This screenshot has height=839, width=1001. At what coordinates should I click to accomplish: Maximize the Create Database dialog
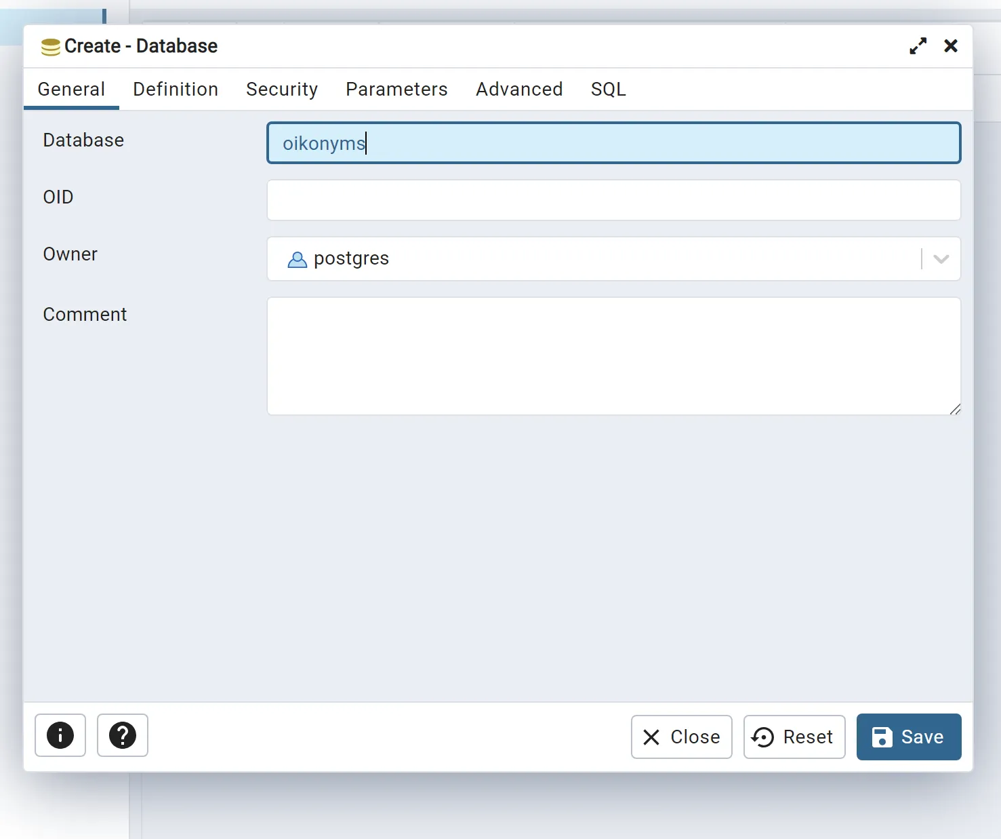click(x=918, y=46)
